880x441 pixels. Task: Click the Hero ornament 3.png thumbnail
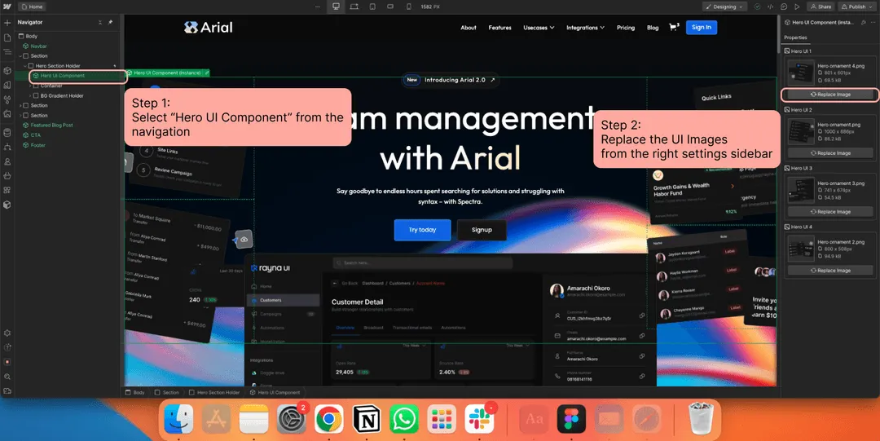(801, 191)
